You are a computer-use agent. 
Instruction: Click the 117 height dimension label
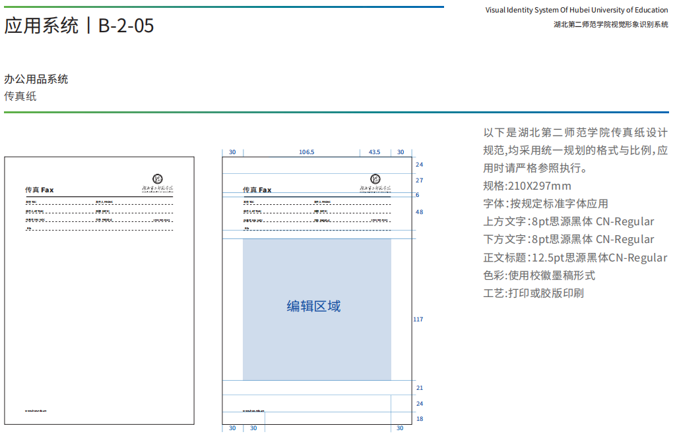tap(418, 319)
